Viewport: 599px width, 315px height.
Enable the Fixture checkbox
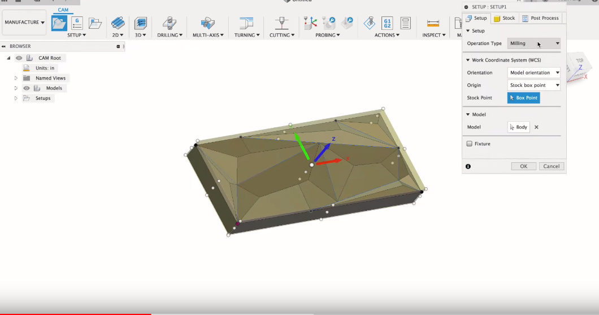[469, 144]
